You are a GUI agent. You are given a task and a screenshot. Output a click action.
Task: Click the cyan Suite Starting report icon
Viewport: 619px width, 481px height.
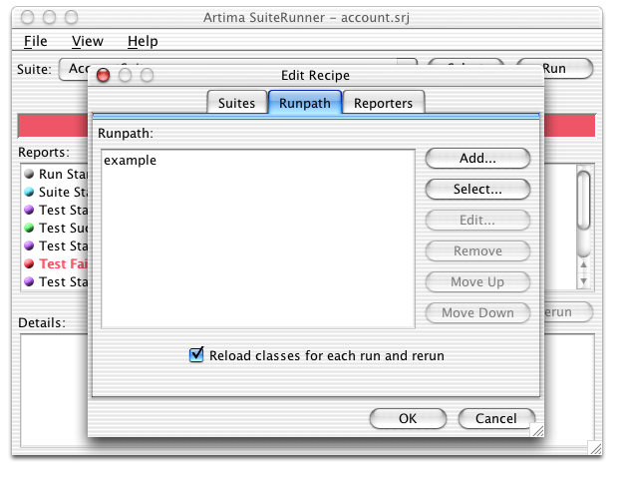29,192
